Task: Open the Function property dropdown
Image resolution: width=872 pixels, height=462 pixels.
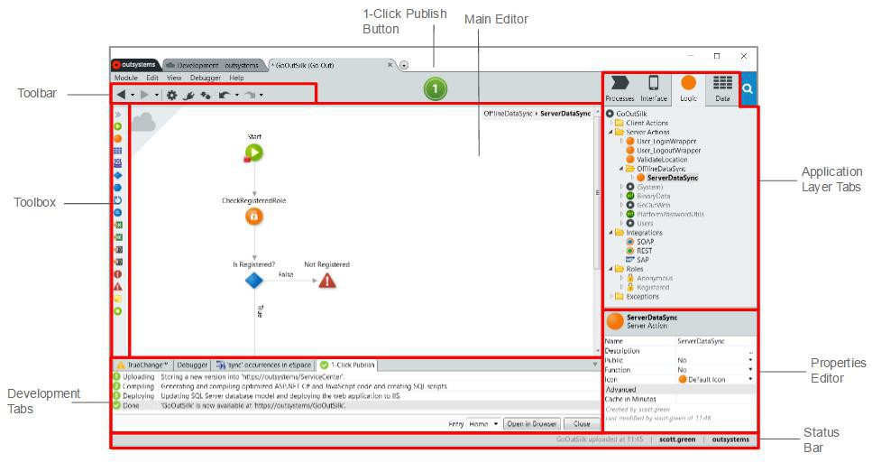Action: pos(751,370)
